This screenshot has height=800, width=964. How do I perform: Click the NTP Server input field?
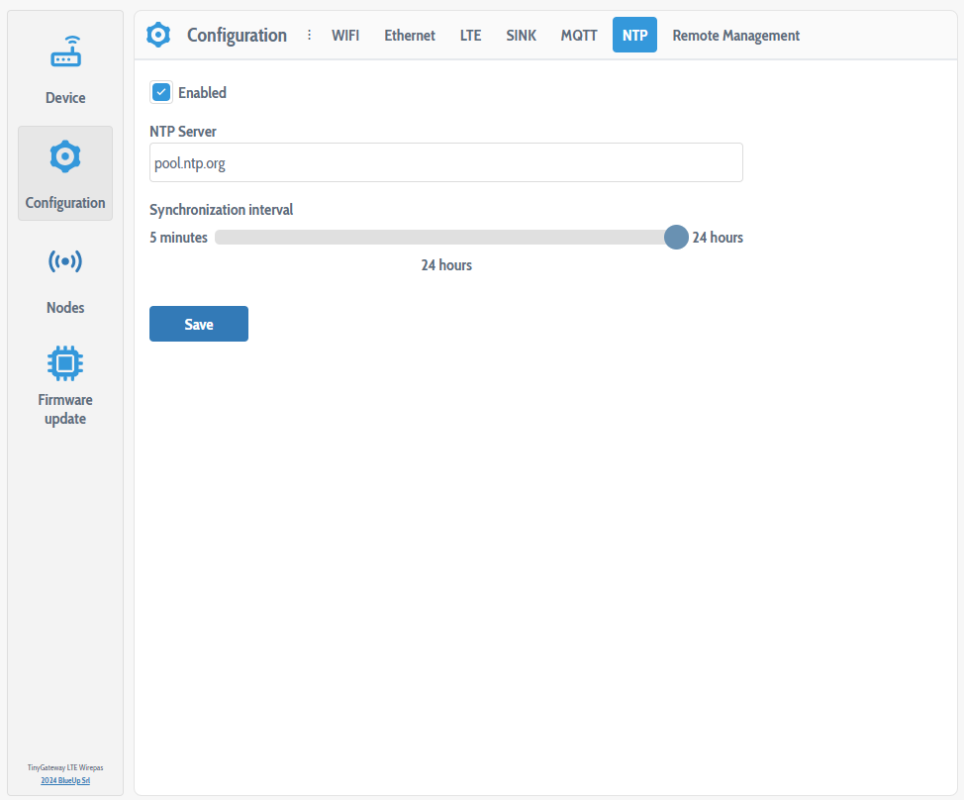click(x=445, y=162)
